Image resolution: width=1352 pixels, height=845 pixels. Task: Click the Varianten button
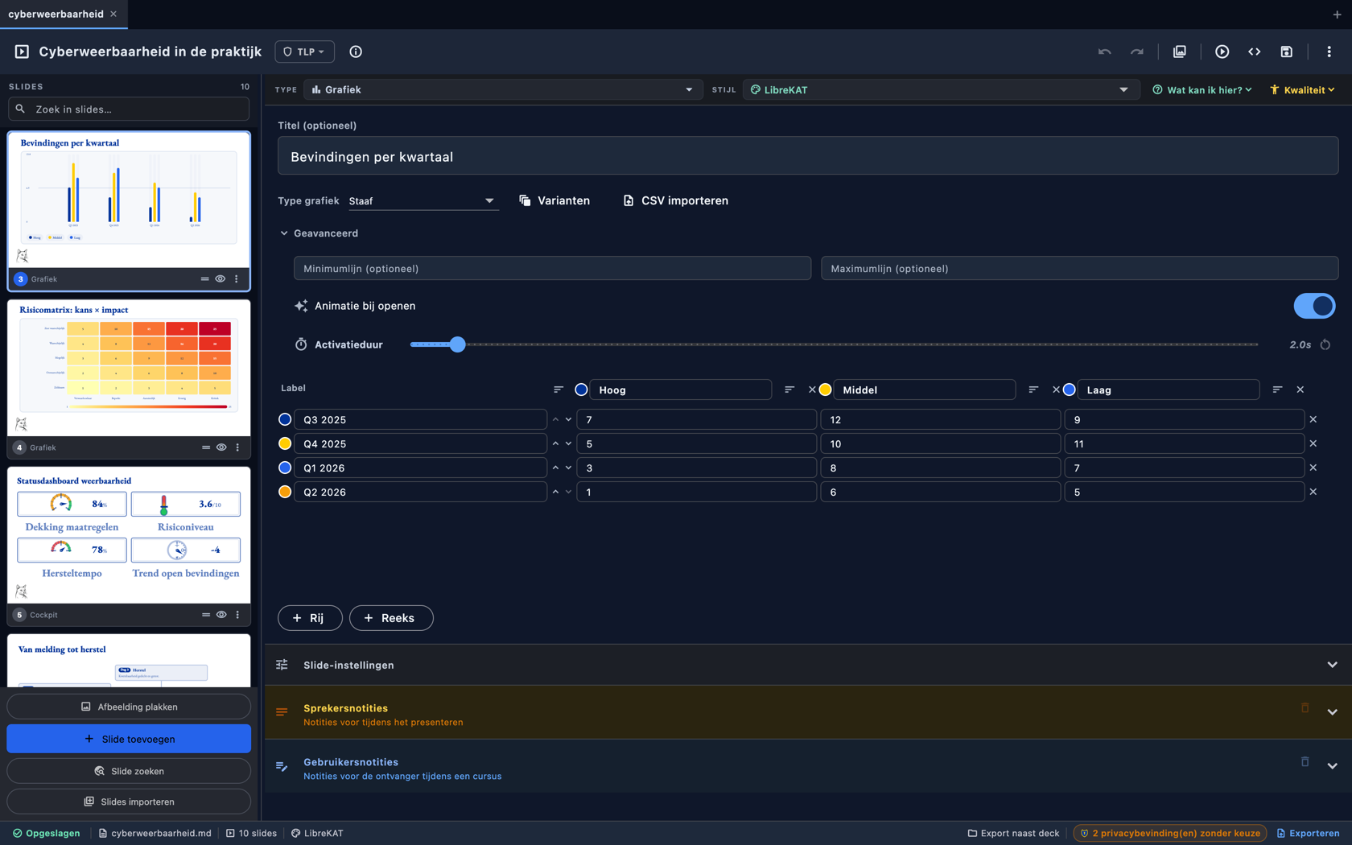tap(554, 200)
